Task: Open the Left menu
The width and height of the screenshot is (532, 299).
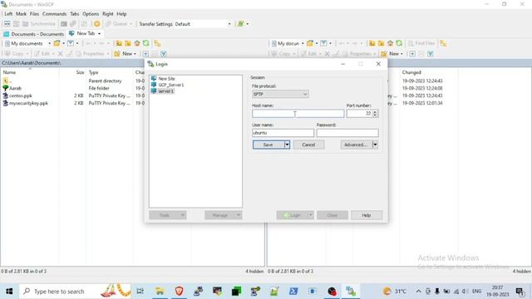Action: click(8, 14)
